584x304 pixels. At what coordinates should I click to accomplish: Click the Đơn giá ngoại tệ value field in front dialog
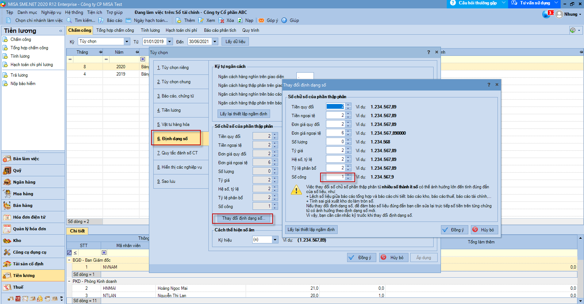(335, 133)
